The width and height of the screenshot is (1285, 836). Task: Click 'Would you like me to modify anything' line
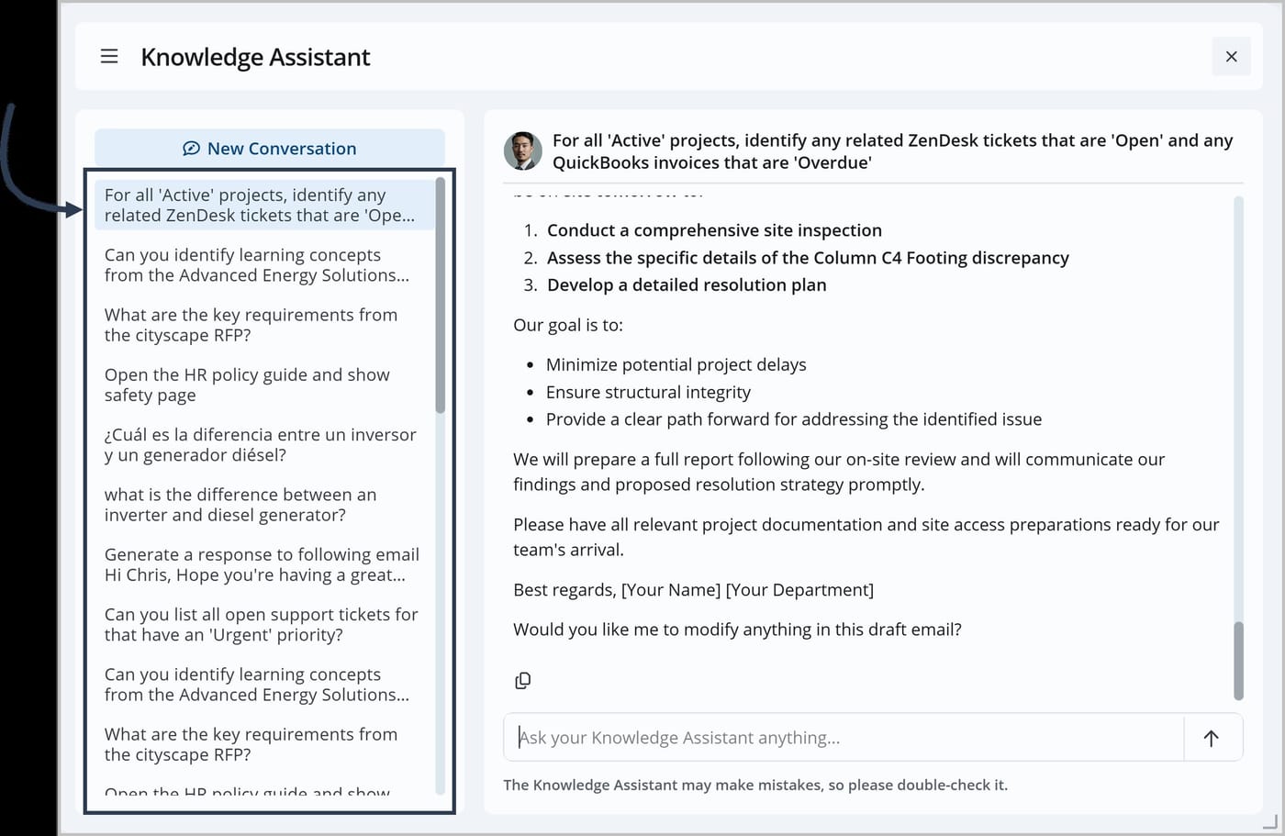pos(737,630)
